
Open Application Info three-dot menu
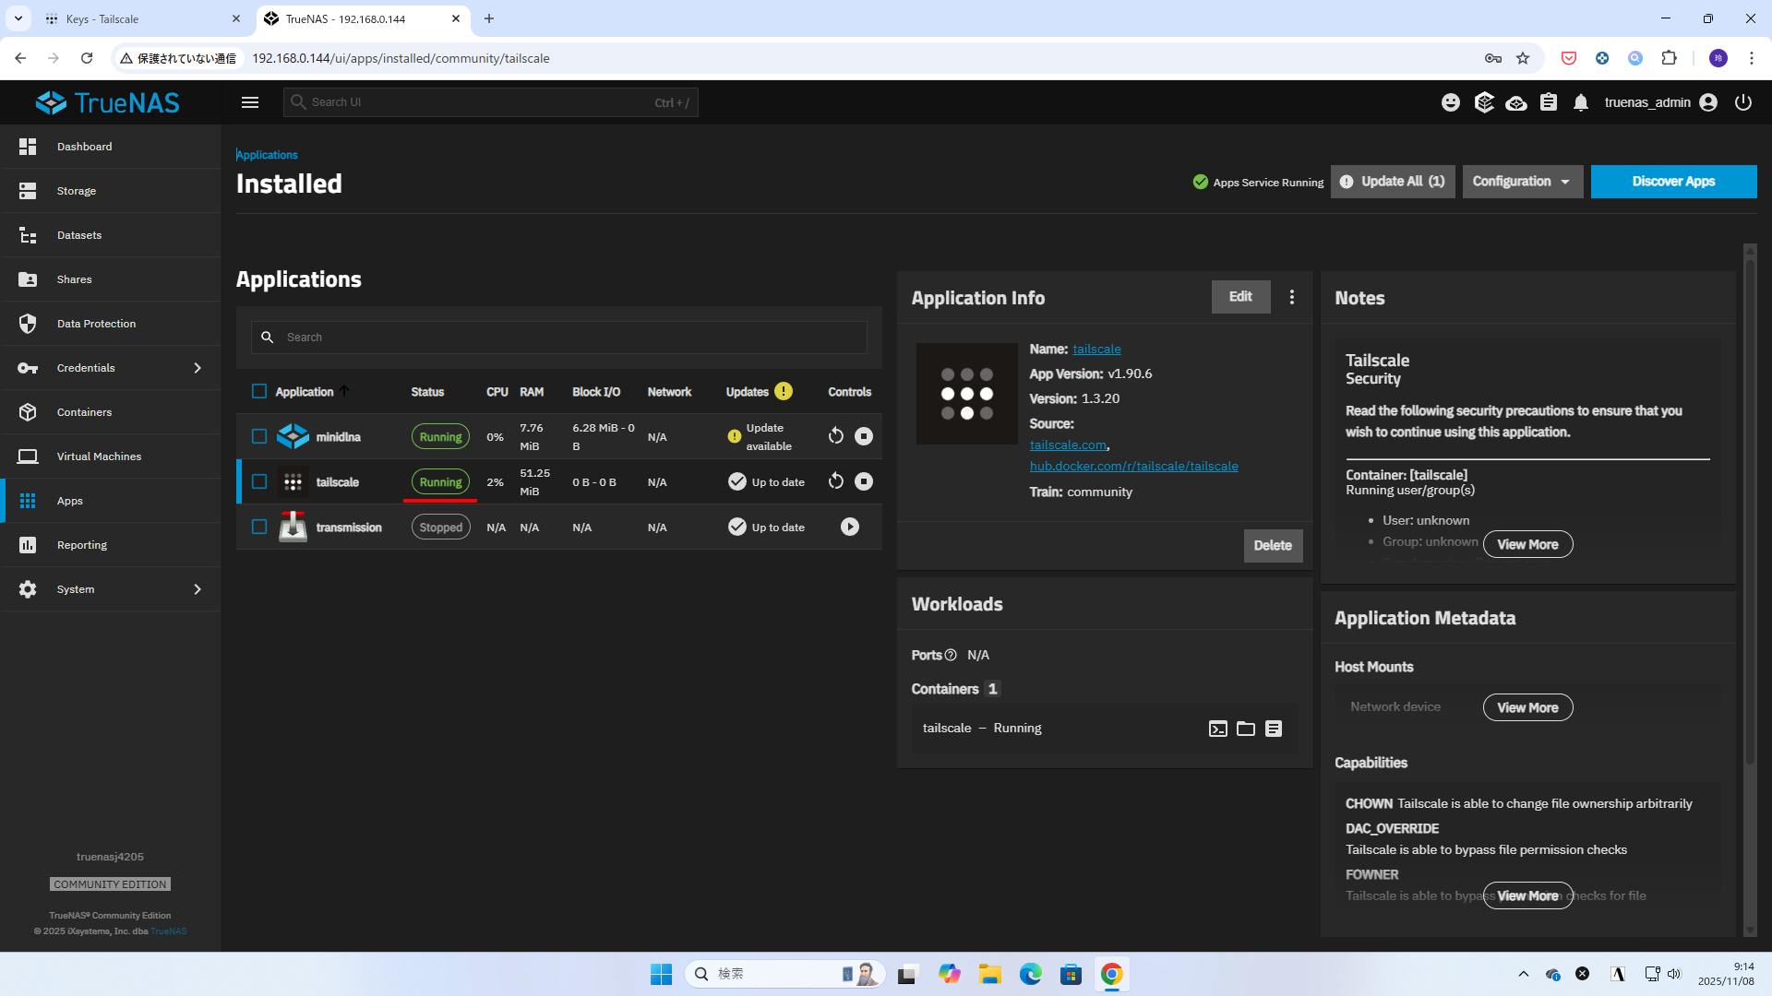(1291, 297)
